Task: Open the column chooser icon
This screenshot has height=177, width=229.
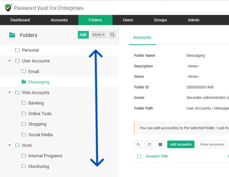Action: pos(160,144)
